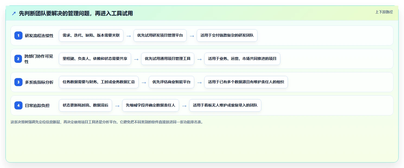The width and height of the screenshot is (404, 168).
Task: Click the arrow after 优先试用研发项目管理平台
Action: pos(192,36)
